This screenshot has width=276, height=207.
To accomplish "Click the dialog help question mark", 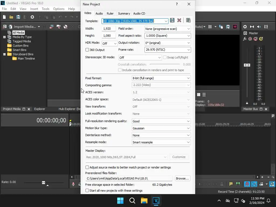I will 177,4.
